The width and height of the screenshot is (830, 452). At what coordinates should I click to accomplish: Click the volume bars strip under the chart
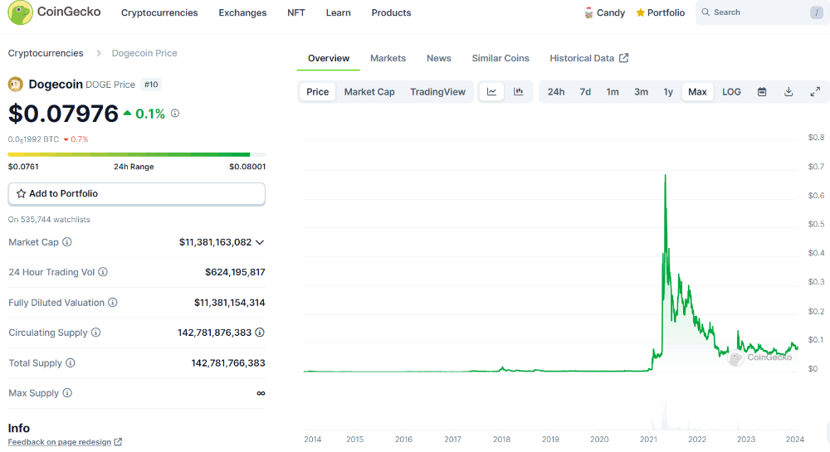pyautogui.click(x=550, y=416)
